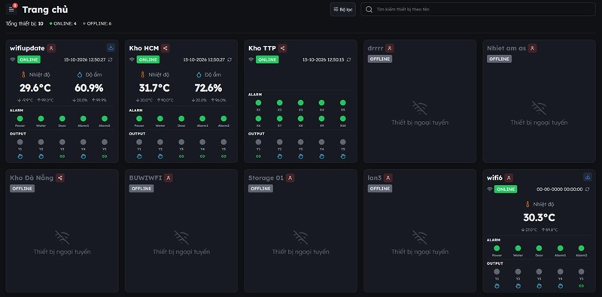Refresh the wifi6 card timestamp

pos(588,189)
